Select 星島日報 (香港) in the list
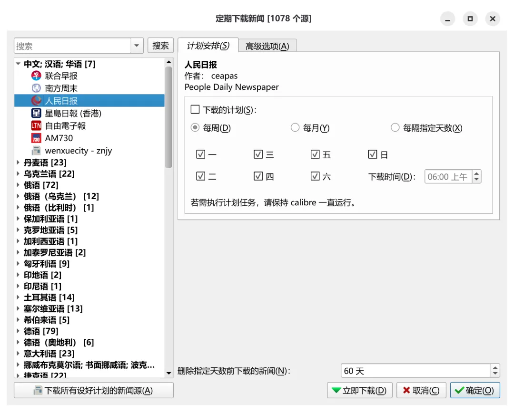This screenshot has width=514, height=412. [x=89, y=113]
